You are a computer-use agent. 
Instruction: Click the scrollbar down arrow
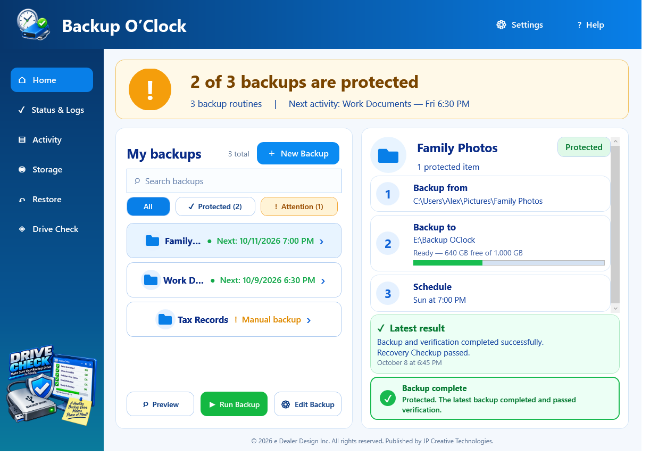615,308
